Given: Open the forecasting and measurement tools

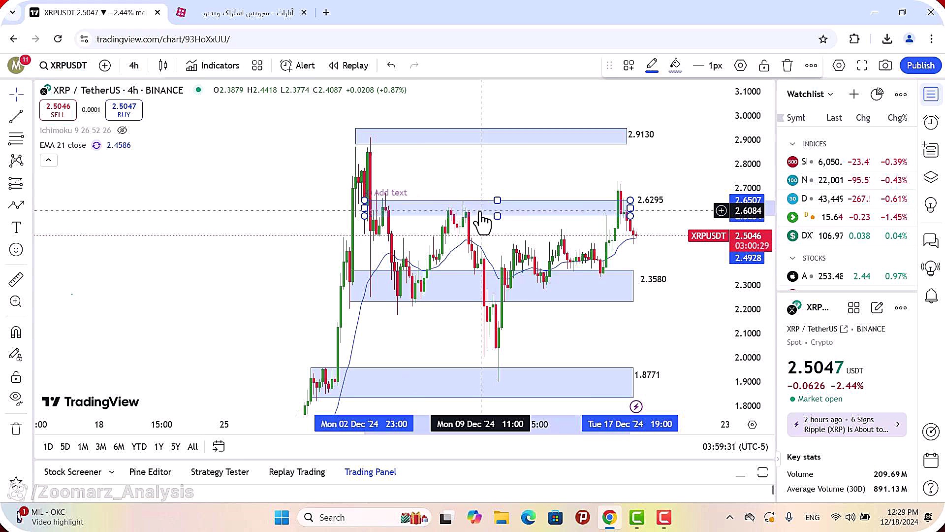Looking at the screenshot, I should (x=16, y=183).
